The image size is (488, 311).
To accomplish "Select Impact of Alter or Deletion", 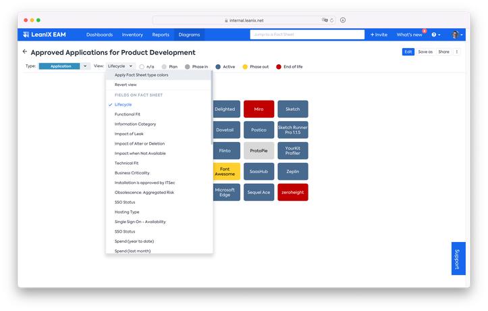I will [159, 143].
